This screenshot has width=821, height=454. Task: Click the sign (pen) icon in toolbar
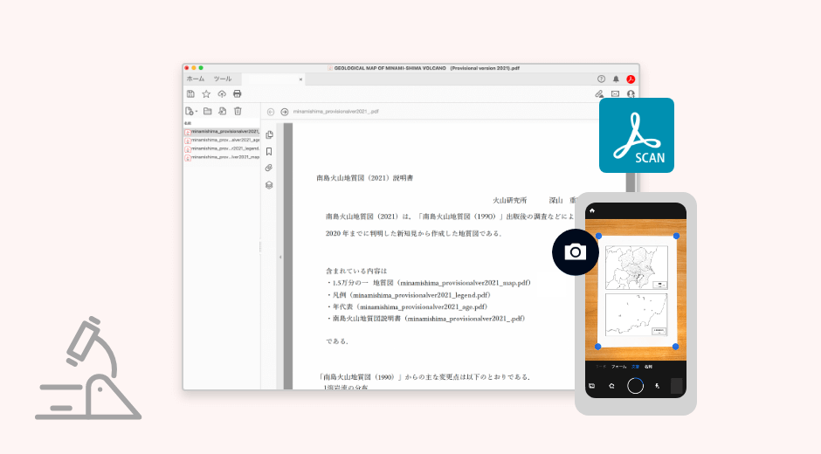(599, 93)
